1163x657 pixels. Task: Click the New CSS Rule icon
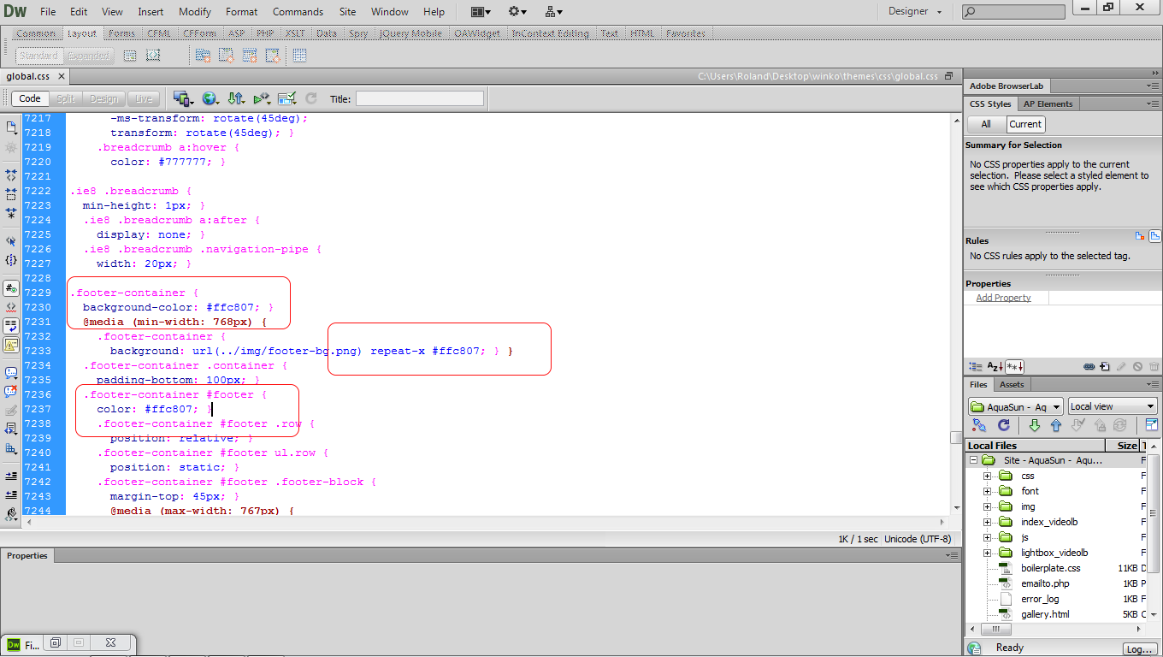[1104, 366]
